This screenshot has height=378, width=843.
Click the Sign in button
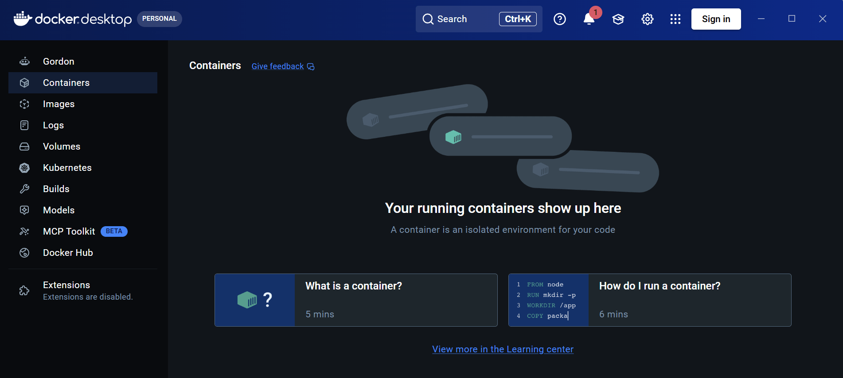[x=716, y=19]
